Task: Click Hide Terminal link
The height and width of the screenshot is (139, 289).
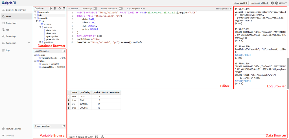Action: coord(224,9)
